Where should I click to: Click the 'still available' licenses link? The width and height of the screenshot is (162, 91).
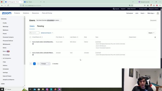coord(50,20)
